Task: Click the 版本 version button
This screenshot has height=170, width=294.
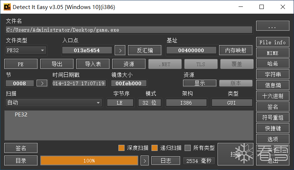Action: tap(236, 83)
